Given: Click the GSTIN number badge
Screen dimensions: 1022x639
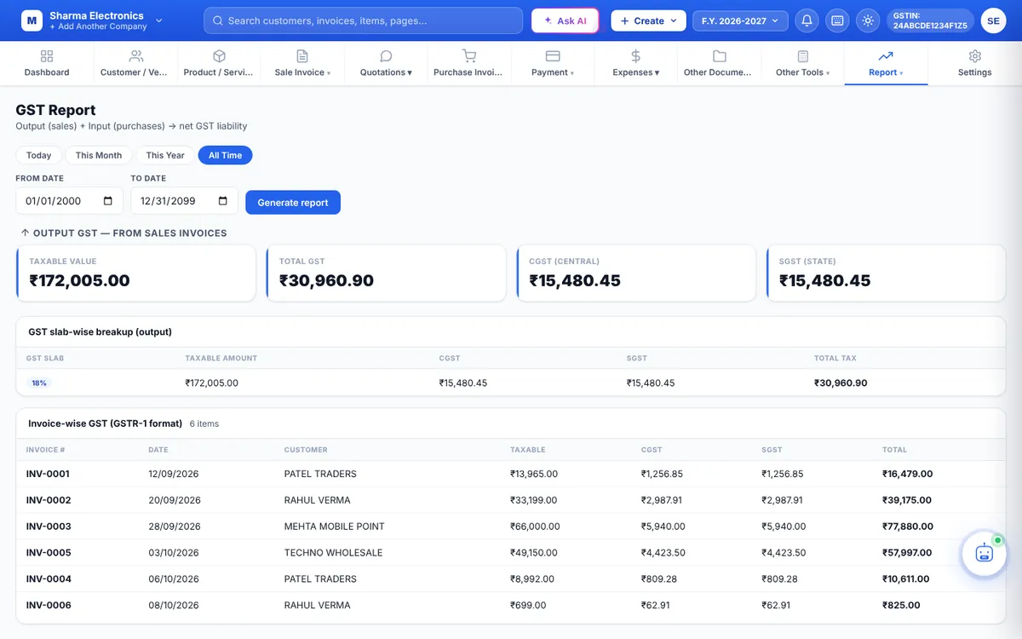Looking at the screenshot, I should tap(930, 20).
